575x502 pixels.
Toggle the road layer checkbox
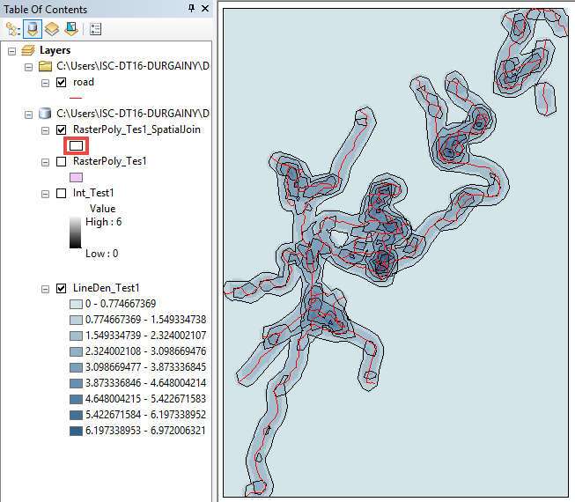[x=62, y=82]
